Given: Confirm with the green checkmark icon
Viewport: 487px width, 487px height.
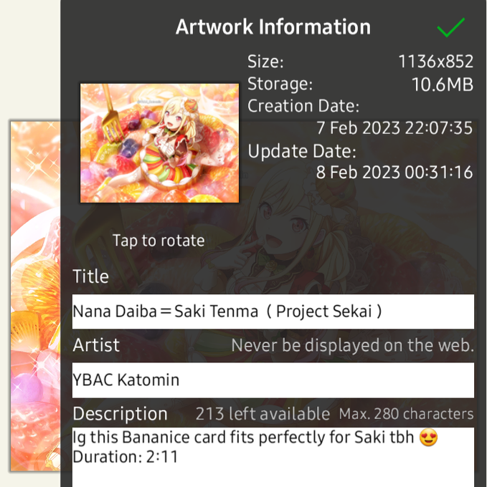Looking at the screenshot, I should pyautogui.click(x=450, y=27).
